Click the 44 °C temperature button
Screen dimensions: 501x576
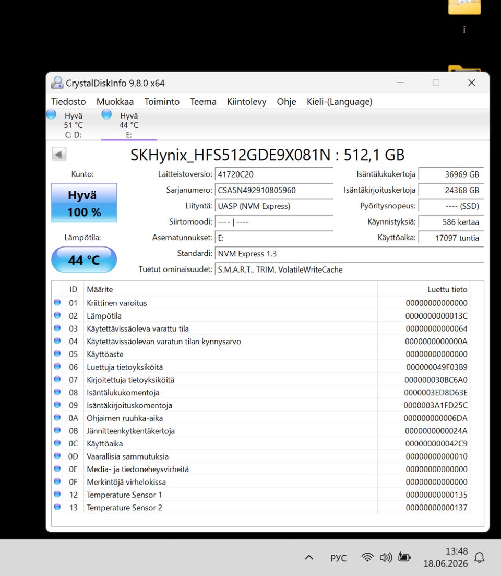tap(84, 260)
